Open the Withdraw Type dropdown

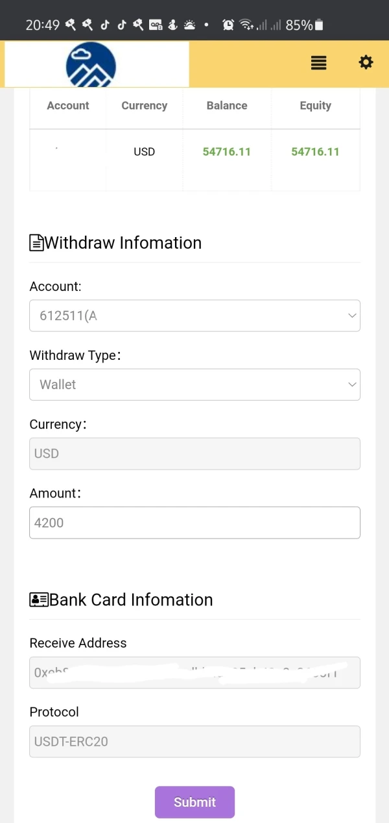[194, 385]
